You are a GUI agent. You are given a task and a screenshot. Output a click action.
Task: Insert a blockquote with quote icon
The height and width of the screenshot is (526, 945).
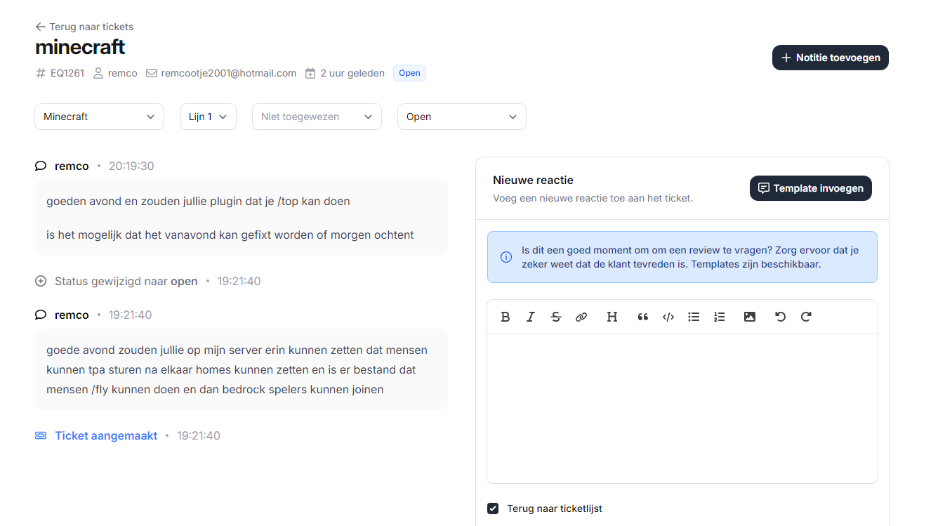[x=643, y=317]
